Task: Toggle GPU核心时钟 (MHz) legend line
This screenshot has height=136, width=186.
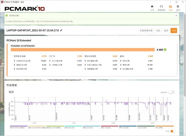Action: 55,127
